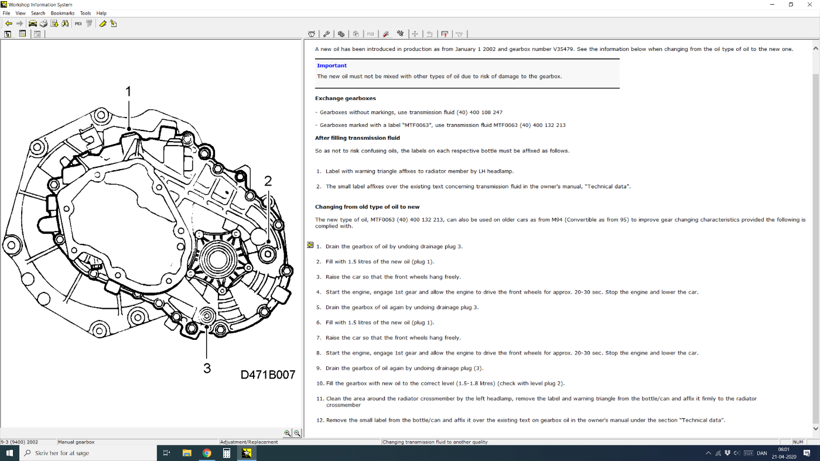Open the Search menu
Screen dimensions: 820x461
point(38,13)
